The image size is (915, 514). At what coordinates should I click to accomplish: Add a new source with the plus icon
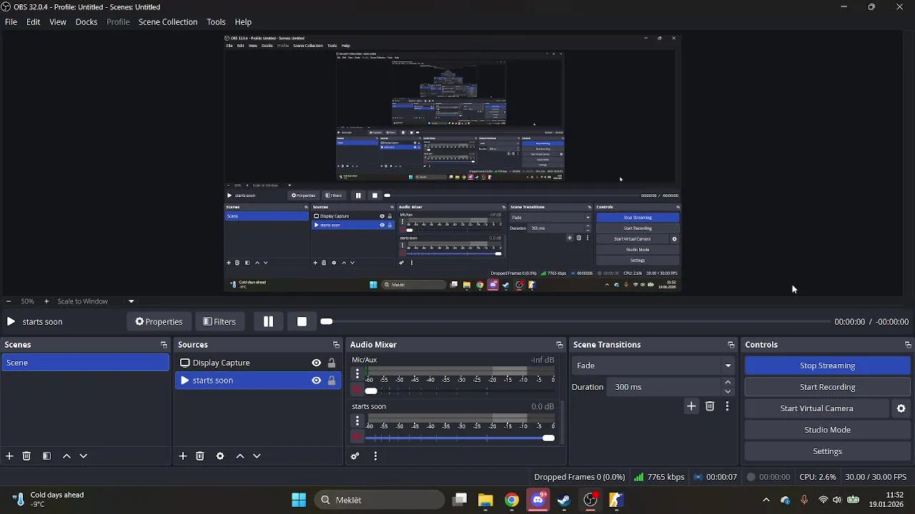click(183, 456)
